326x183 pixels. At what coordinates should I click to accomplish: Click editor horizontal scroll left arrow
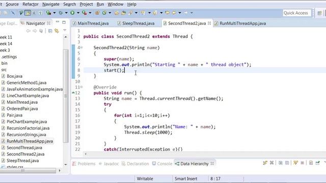pos(86,154)
